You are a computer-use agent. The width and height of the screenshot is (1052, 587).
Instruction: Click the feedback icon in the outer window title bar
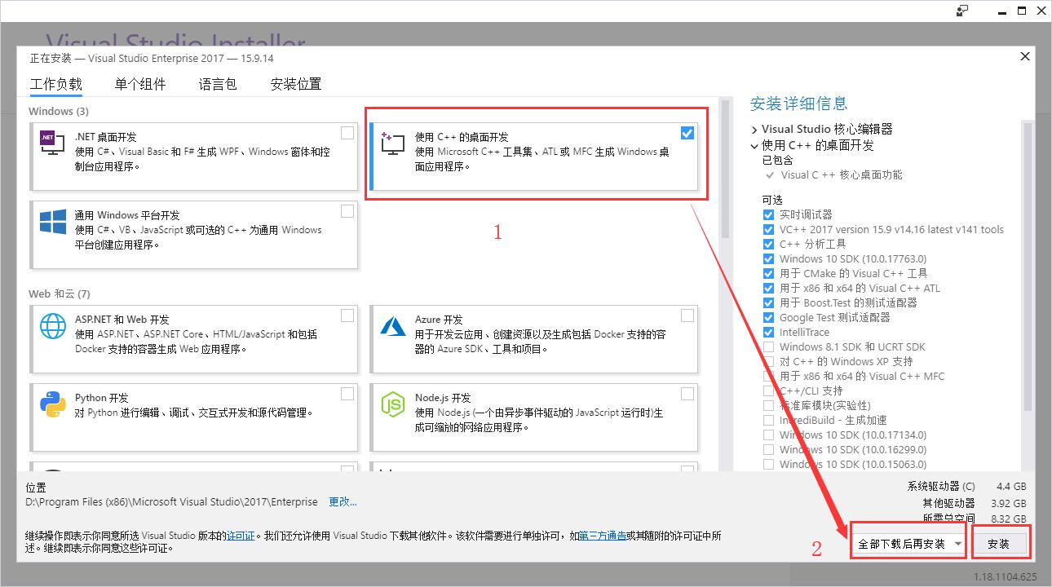[x=962, y=11]
